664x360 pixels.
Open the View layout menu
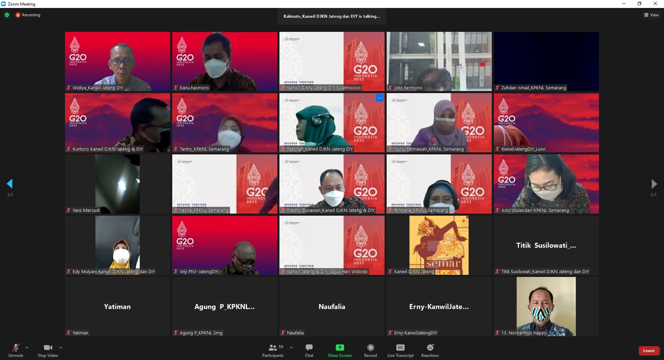tap(651, 15)
